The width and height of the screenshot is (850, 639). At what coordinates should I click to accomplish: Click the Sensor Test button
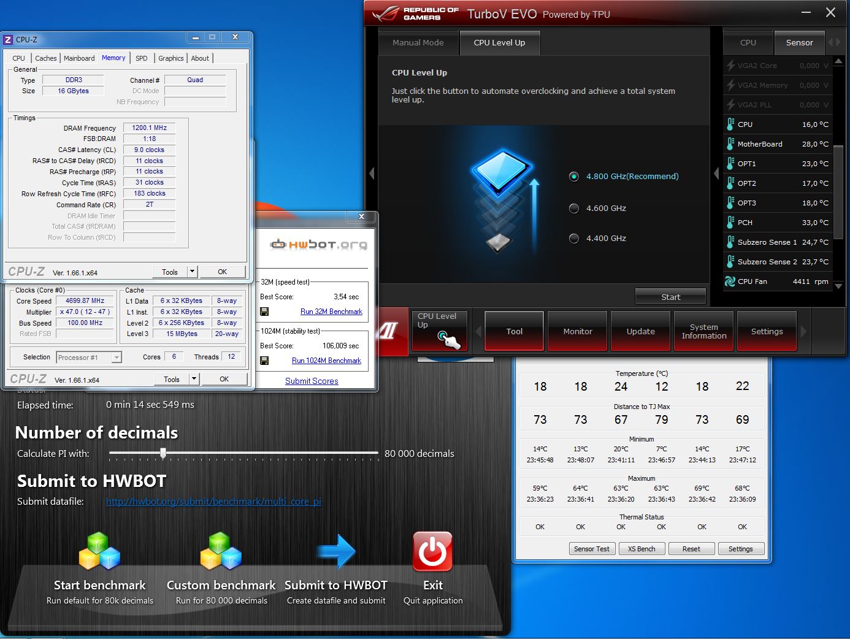[592, 549]
